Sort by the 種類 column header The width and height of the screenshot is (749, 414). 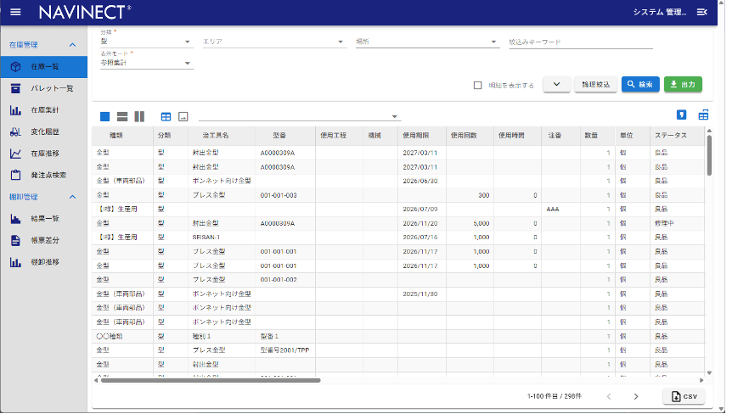(116, 136)
